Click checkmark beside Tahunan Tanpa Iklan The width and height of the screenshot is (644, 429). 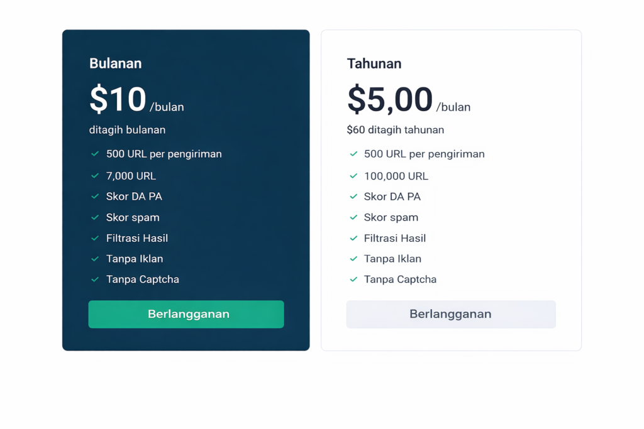[353, 259]
